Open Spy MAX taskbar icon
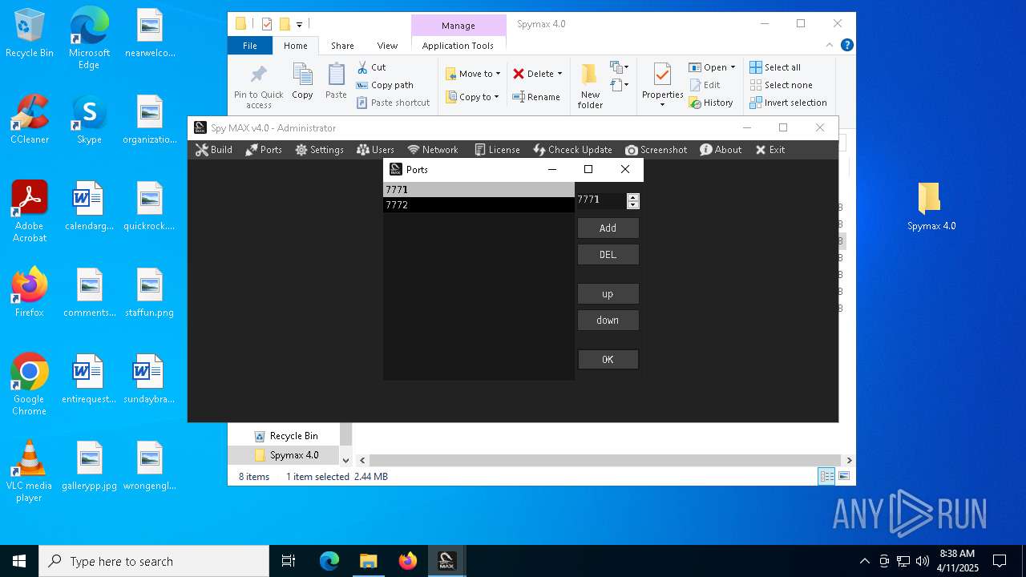The width and height of the screenshot is (1026, 577). [x=446, y=561]
